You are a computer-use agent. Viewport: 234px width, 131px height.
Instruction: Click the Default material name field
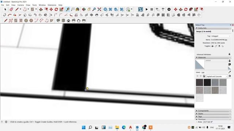[216, 60]
